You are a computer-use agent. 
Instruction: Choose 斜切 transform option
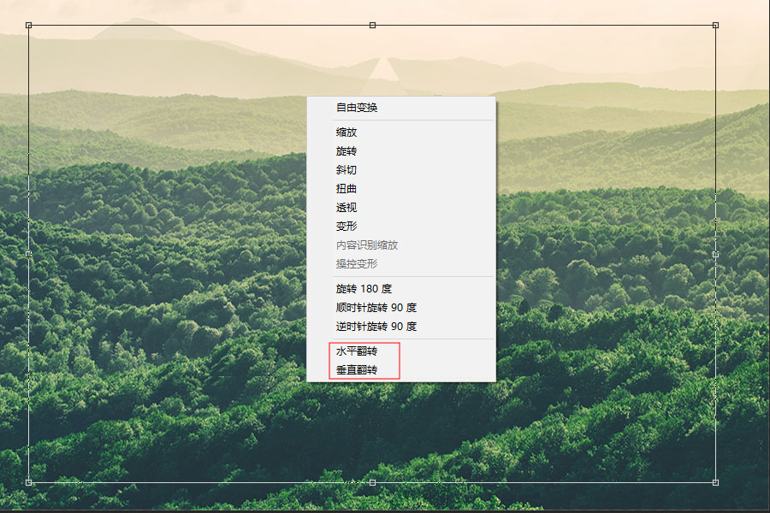coord(400,170)
